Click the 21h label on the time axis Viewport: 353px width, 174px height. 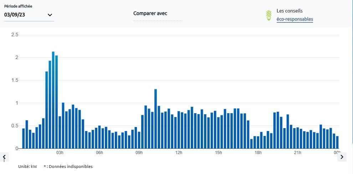point(297,153)
